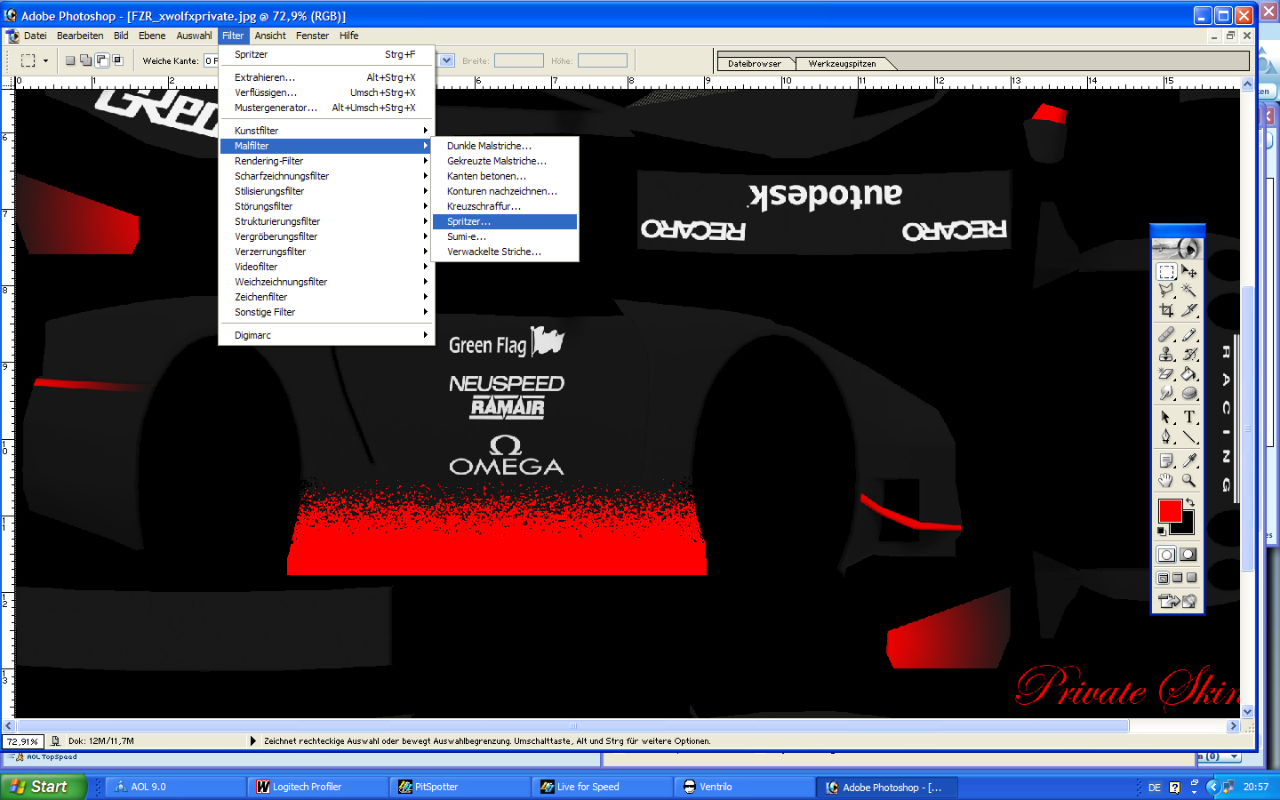Select the Eyedropper tool
Screen dimensions: 1280x800
(1188, 460)
